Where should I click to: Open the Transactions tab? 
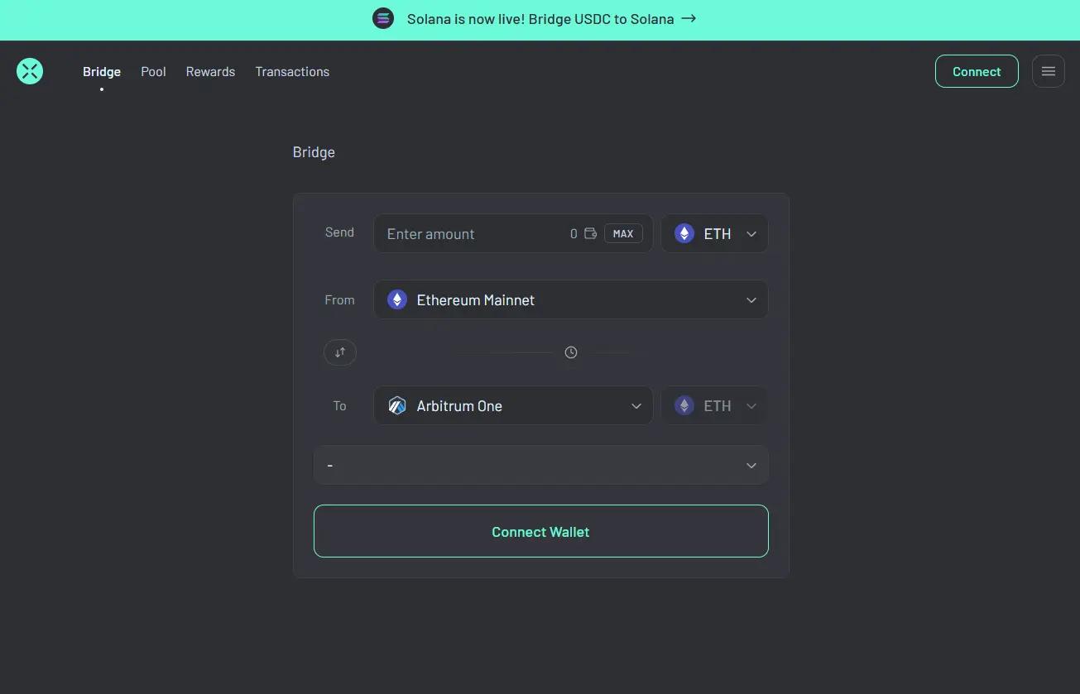292,72
